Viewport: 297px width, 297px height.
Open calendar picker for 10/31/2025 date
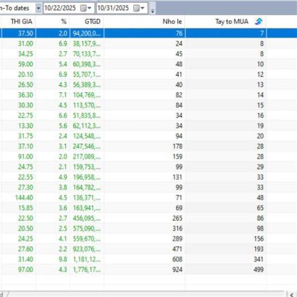tap(139, 8)
